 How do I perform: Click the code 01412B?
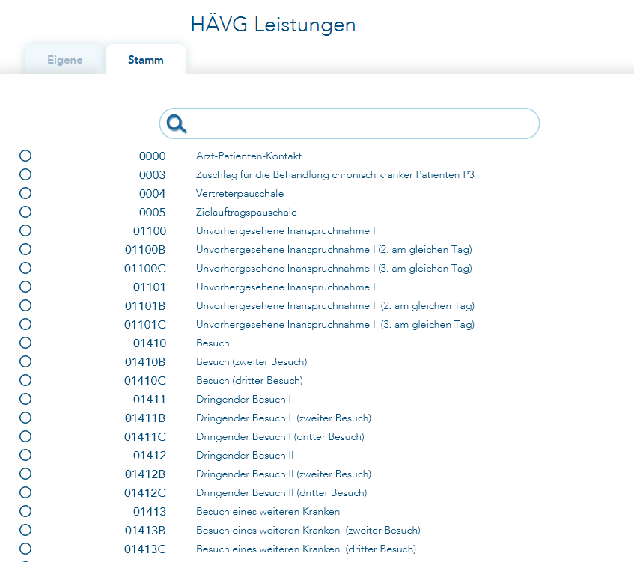click(x=145, y=474)
